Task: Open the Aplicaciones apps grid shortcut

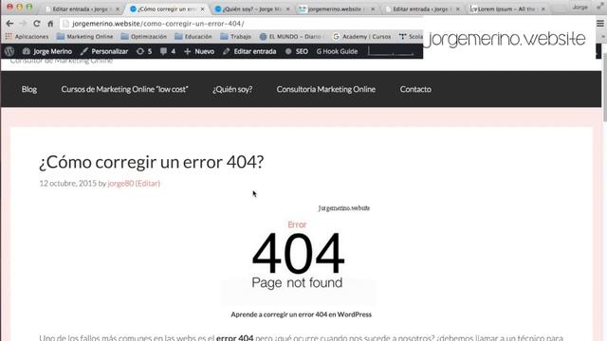Action: click(27, 36)
